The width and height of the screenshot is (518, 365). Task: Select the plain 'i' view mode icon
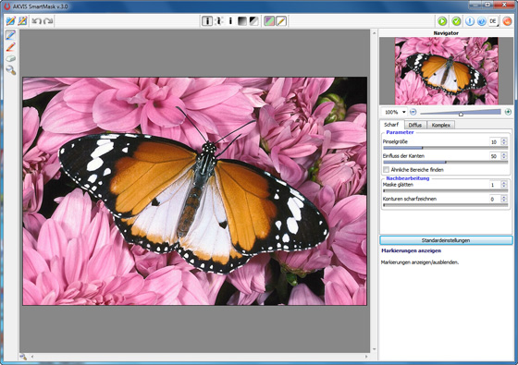pos(230,21)
